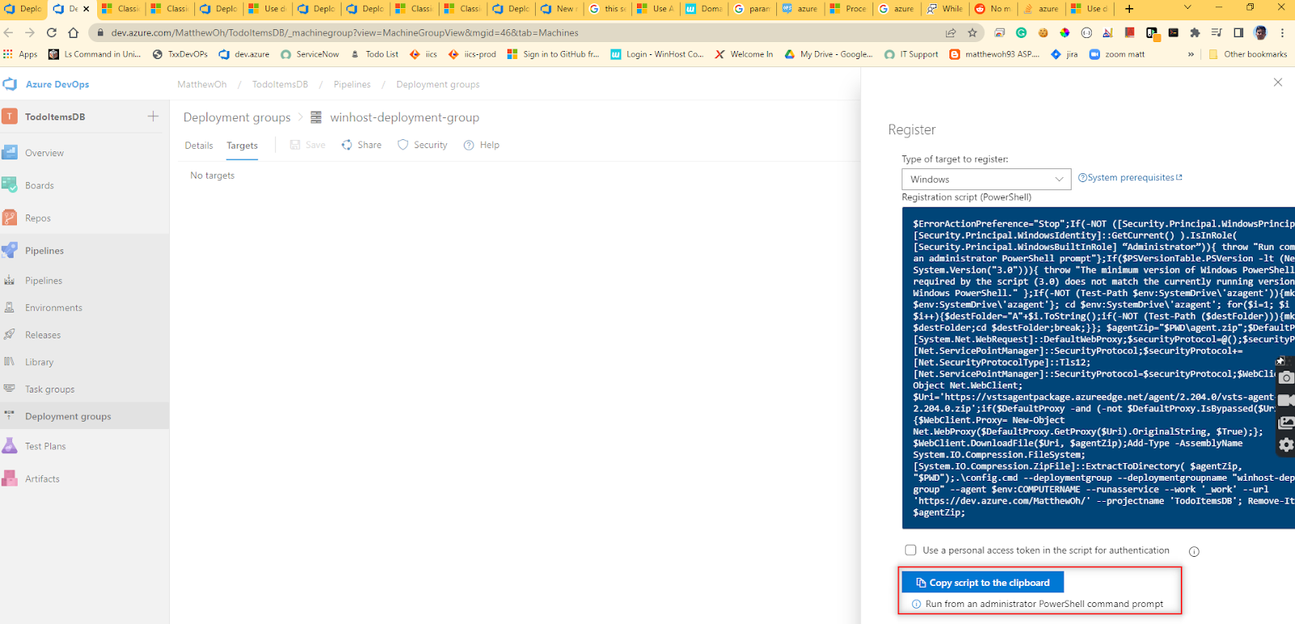Expand the Windows target type dropdown
The height and width of the screenshot is (624, 1295).
tap(986, 179)
